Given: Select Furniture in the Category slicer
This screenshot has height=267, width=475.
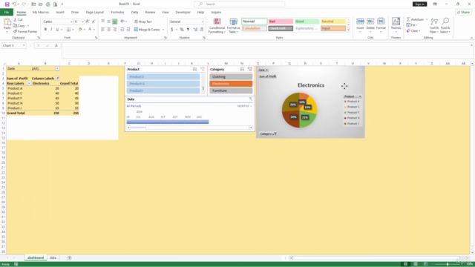Looking at the screenshot, I should [x=231, y=90].
